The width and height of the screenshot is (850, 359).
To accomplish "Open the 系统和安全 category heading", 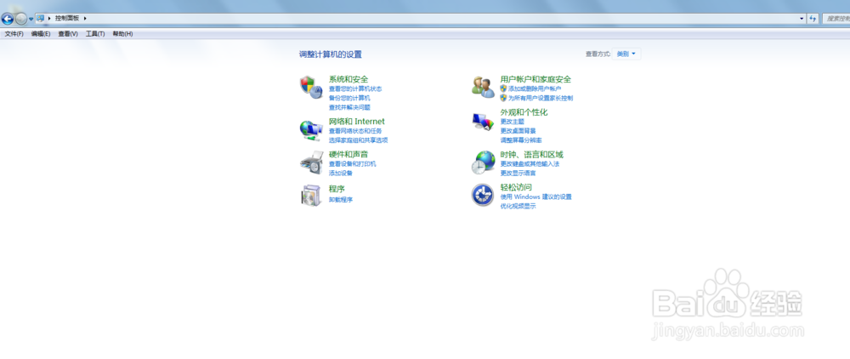I will click(x=348, y=79).
